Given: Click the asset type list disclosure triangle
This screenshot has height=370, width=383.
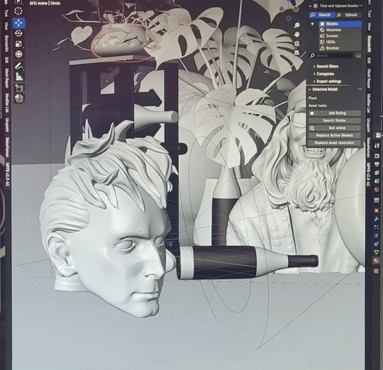Looking at the screenshot, I should 312,24.
